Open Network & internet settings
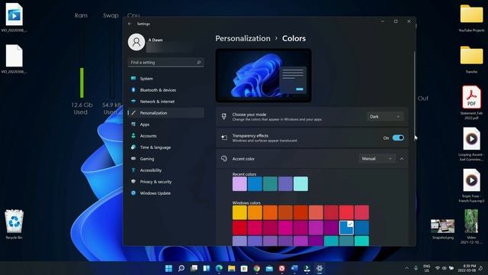 click(x=166, y=102)
